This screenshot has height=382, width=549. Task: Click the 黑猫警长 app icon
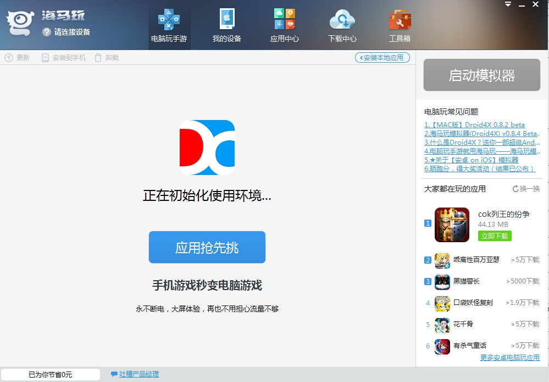tap(442, 281)
